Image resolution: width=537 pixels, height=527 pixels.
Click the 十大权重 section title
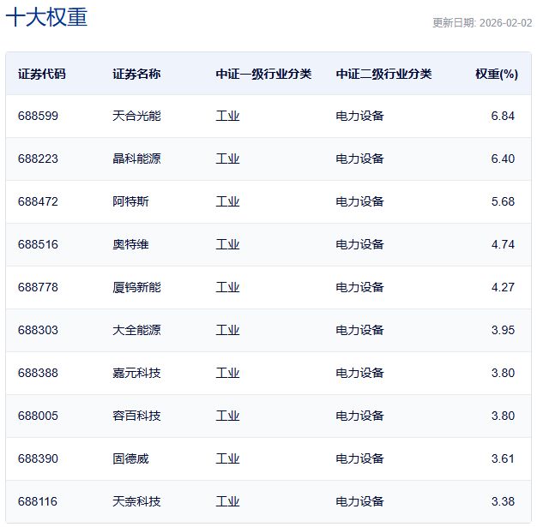46,18
